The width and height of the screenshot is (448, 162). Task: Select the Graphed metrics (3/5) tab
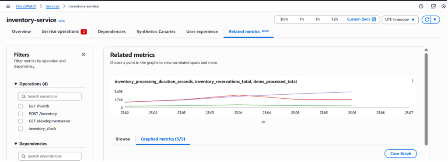[163, 139]
